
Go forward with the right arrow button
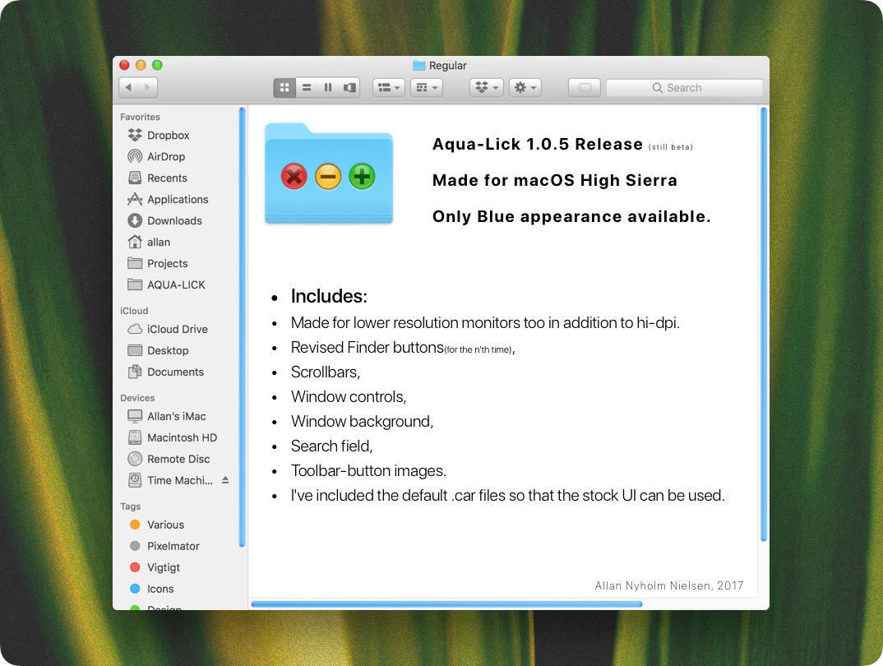[x=148, y=87]
